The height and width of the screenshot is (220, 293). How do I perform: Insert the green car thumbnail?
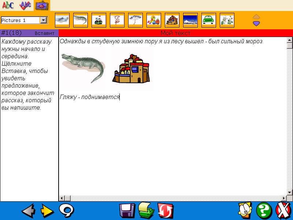pyautogui.click(x=209, y=20)
